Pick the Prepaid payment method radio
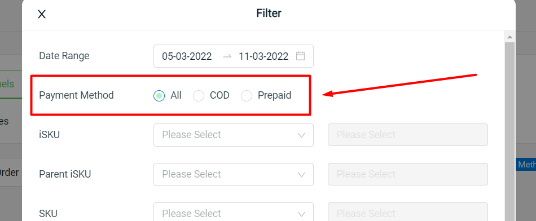The height and width of the screenshot is (221, 536). [x=247, y=96]
